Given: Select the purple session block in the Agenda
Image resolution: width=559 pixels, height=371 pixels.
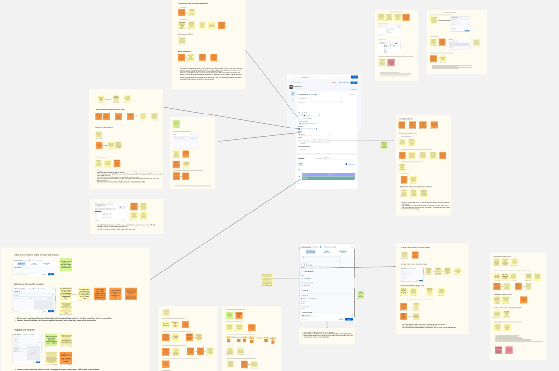Looking at the screenshot, I should coord(329,174).
